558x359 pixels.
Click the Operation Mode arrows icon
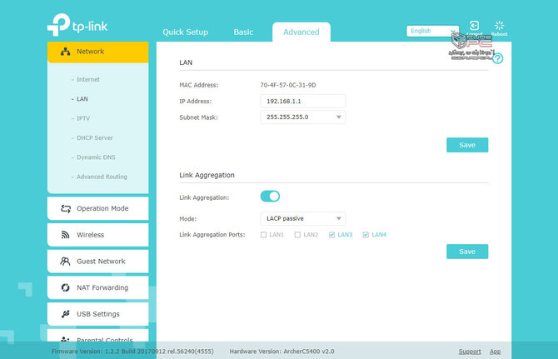(x=66, y=208)
